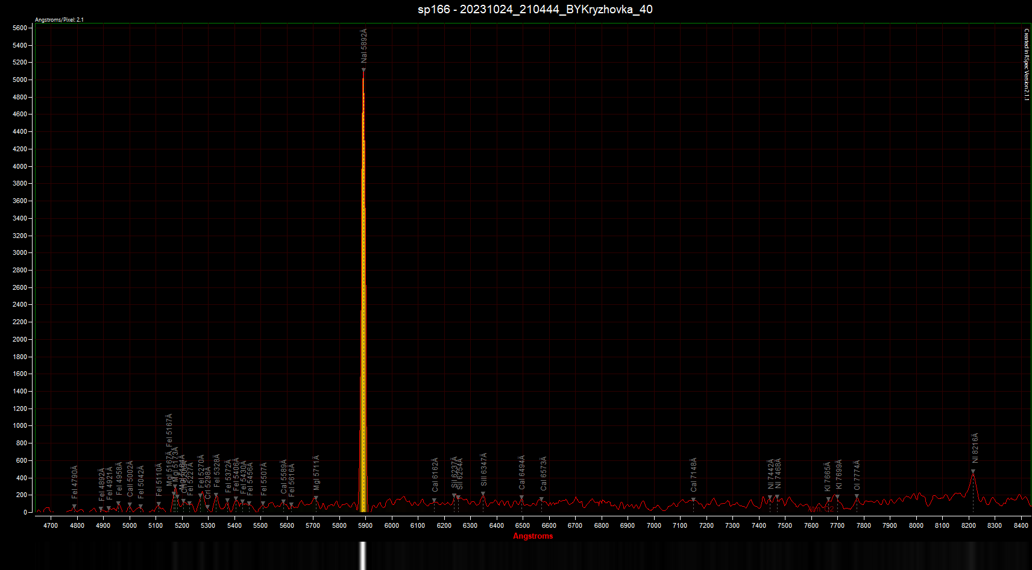The image size is (1032, 570).
Task: Click the FeI 5616Å line label
Action: [292, 480]
